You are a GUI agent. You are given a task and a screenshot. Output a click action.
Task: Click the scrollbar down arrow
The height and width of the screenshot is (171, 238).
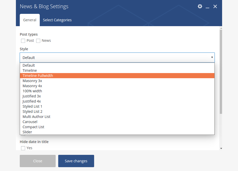[x=221, y=148]
